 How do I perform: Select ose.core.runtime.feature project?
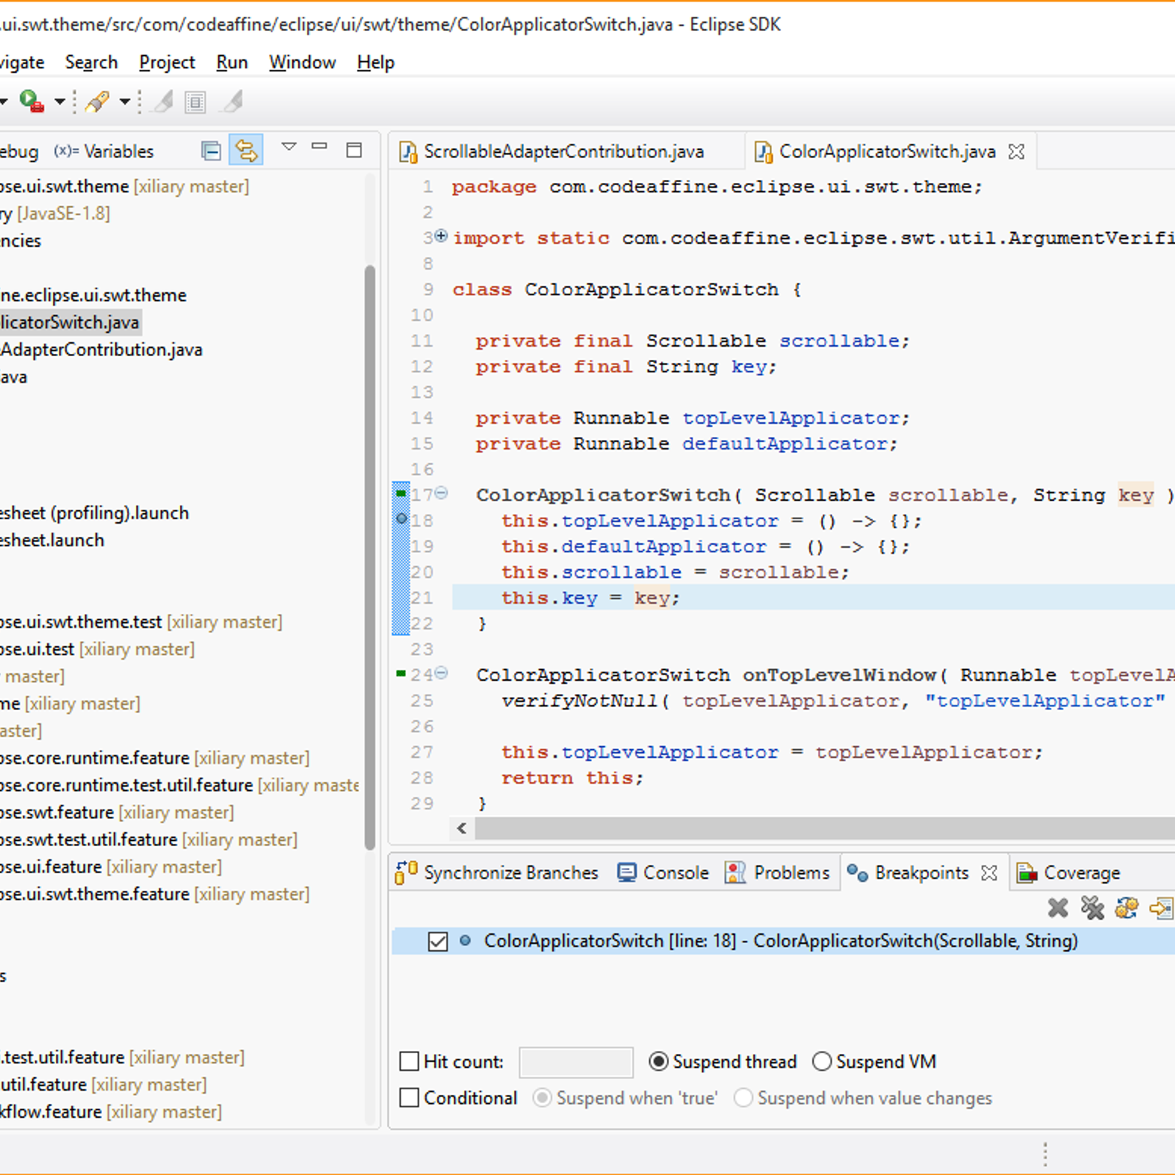click(155, 758)
